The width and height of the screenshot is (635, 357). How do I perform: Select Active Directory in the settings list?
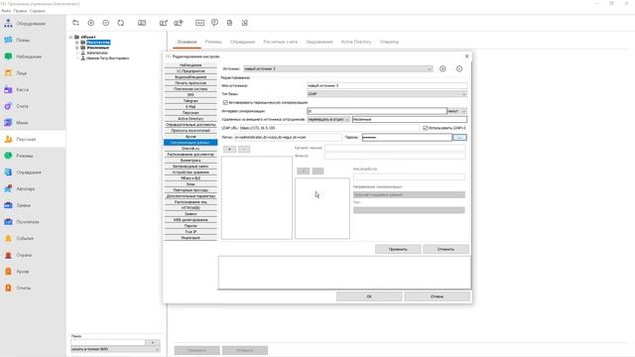[x=190, y=119]
